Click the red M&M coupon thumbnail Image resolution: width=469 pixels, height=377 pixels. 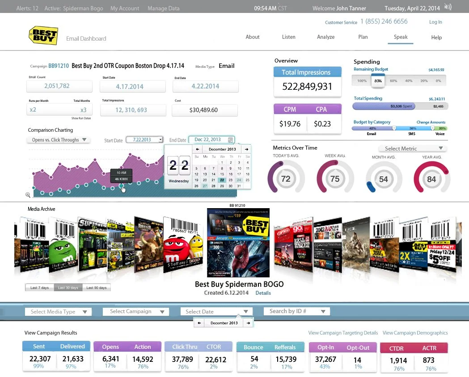pyautogui.click(x=183, y=244)
